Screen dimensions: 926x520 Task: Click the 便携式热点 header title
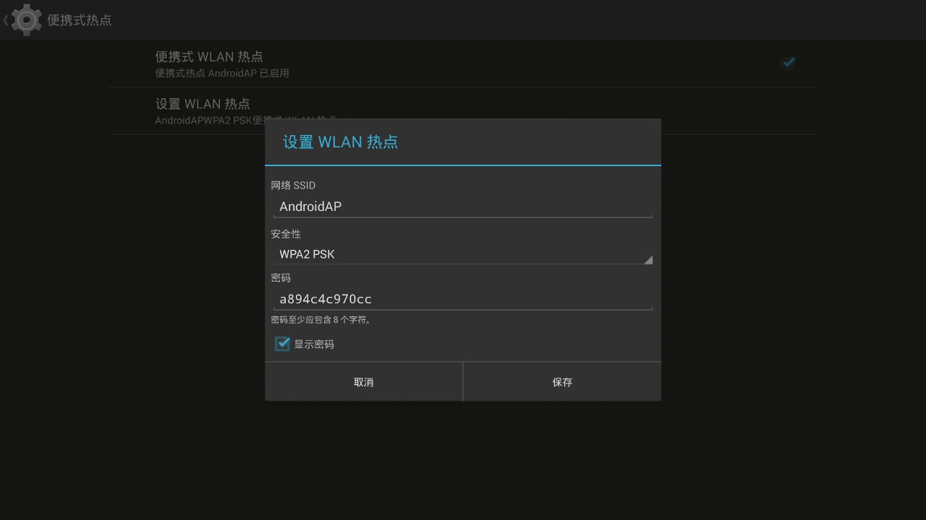click(x=80, y=20)
